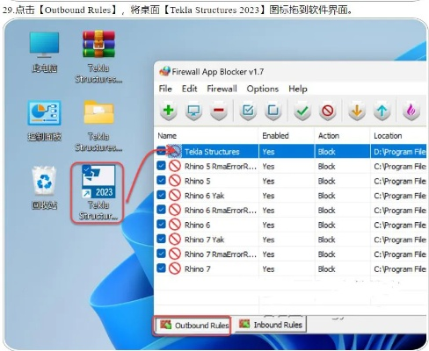
Task: Select the Tekla Structures folder on desktop
Action: (x=98, y=125)
